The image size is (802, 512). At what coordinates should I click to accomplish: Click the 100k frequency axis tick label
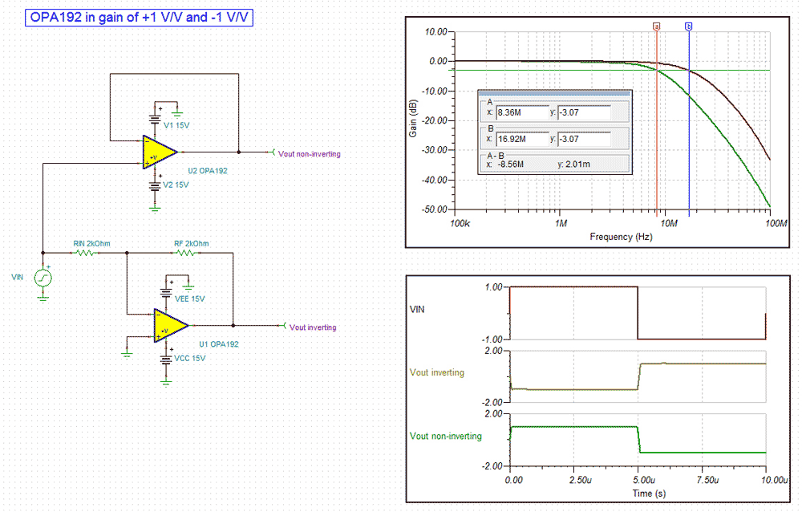460,224
